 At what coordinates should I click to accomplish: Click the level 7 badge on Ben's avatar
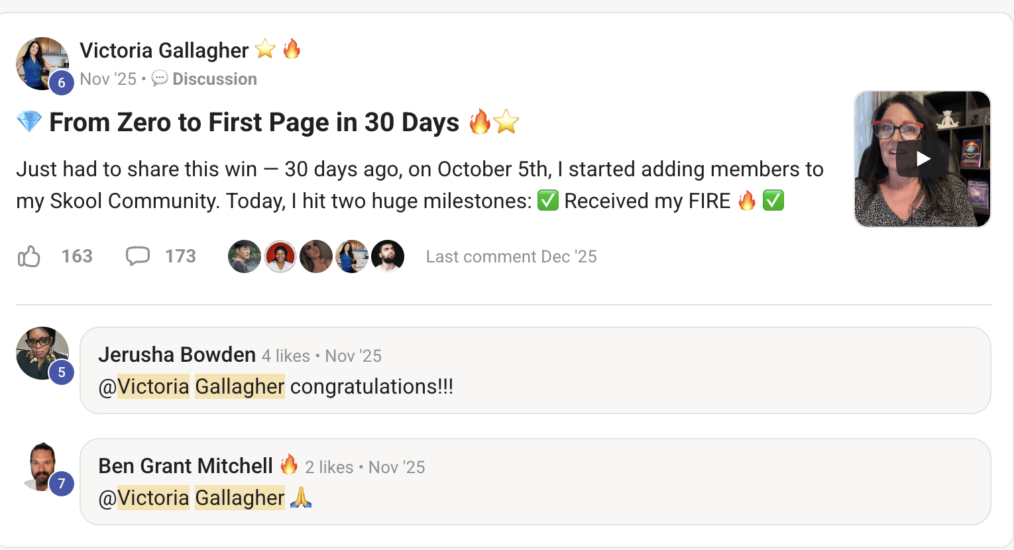[x=62, y=484]
